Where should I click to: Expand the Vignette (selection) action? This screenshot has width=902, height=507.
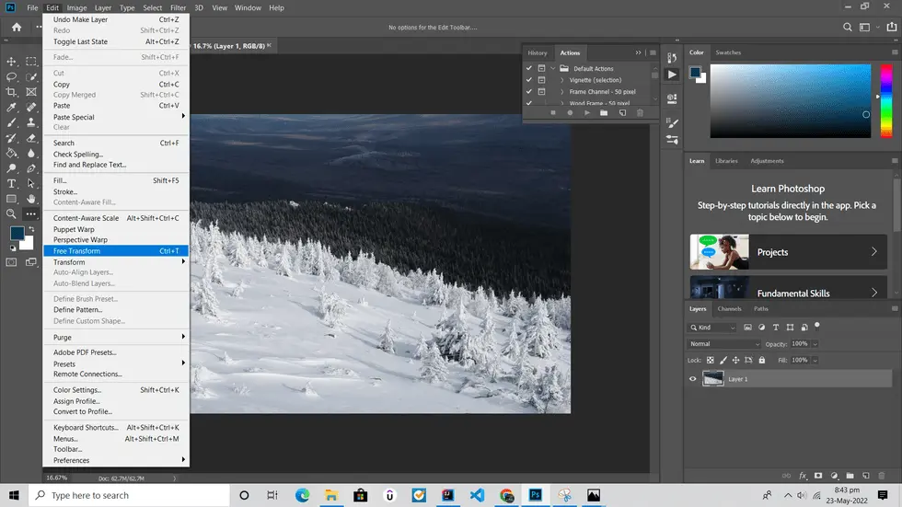click(x=561, y=80)
